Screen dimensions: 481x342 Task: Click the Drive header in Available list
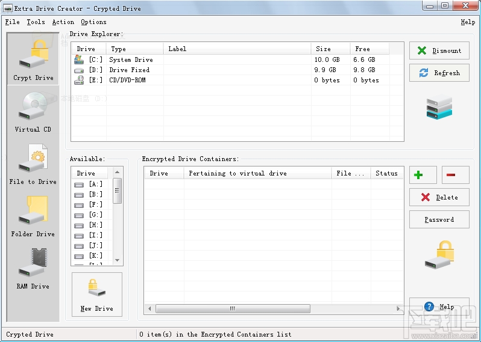(90, 174)
